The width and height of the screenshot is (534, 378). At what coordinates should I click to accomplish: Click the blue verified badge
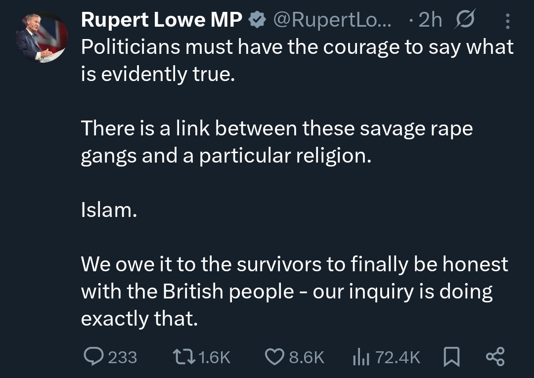click(256, 20)
